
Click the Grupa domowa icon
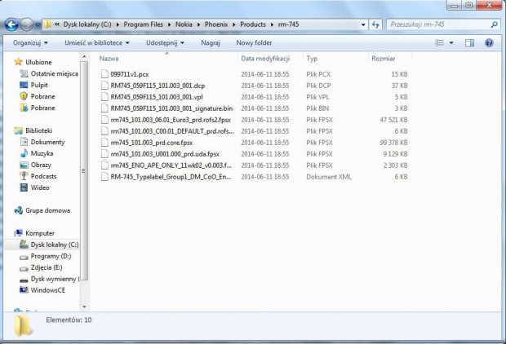point(19,210)
